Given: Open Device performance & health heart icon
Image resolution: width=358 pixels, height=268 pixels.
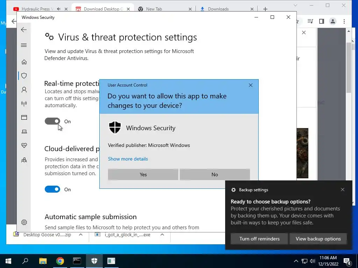Looking at the screenshot, I should point(24,146).
